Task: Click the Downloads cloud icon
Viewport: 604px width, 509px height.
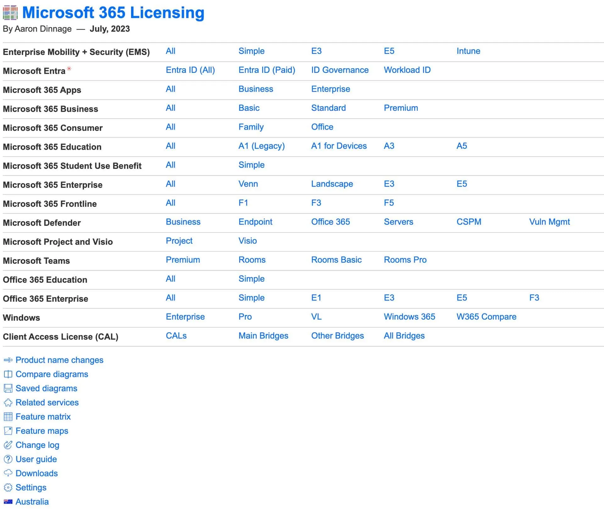Action: pyautogui.click(x=8, y=473)
